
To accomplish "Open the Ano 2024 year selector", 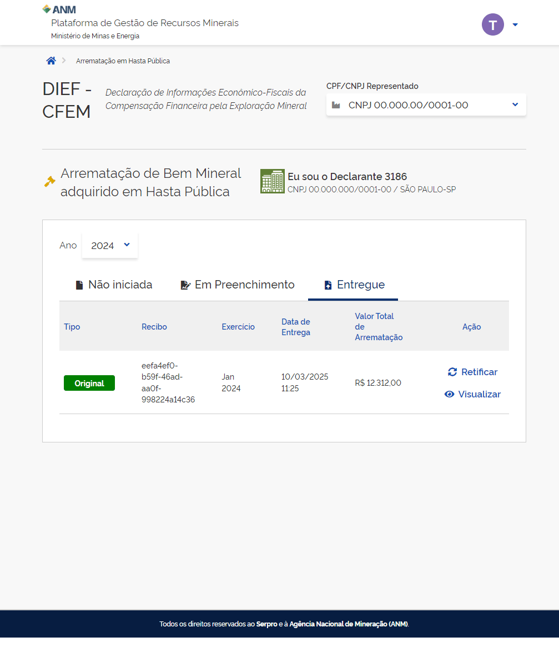I will [x=110, y=245].
